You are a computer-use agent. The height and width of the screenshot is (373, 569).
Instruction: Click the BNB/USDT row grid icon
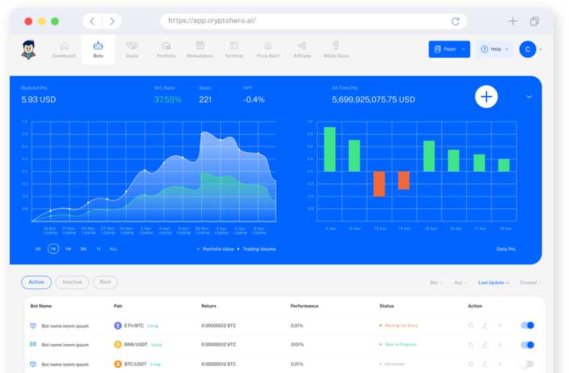[33, 344]
